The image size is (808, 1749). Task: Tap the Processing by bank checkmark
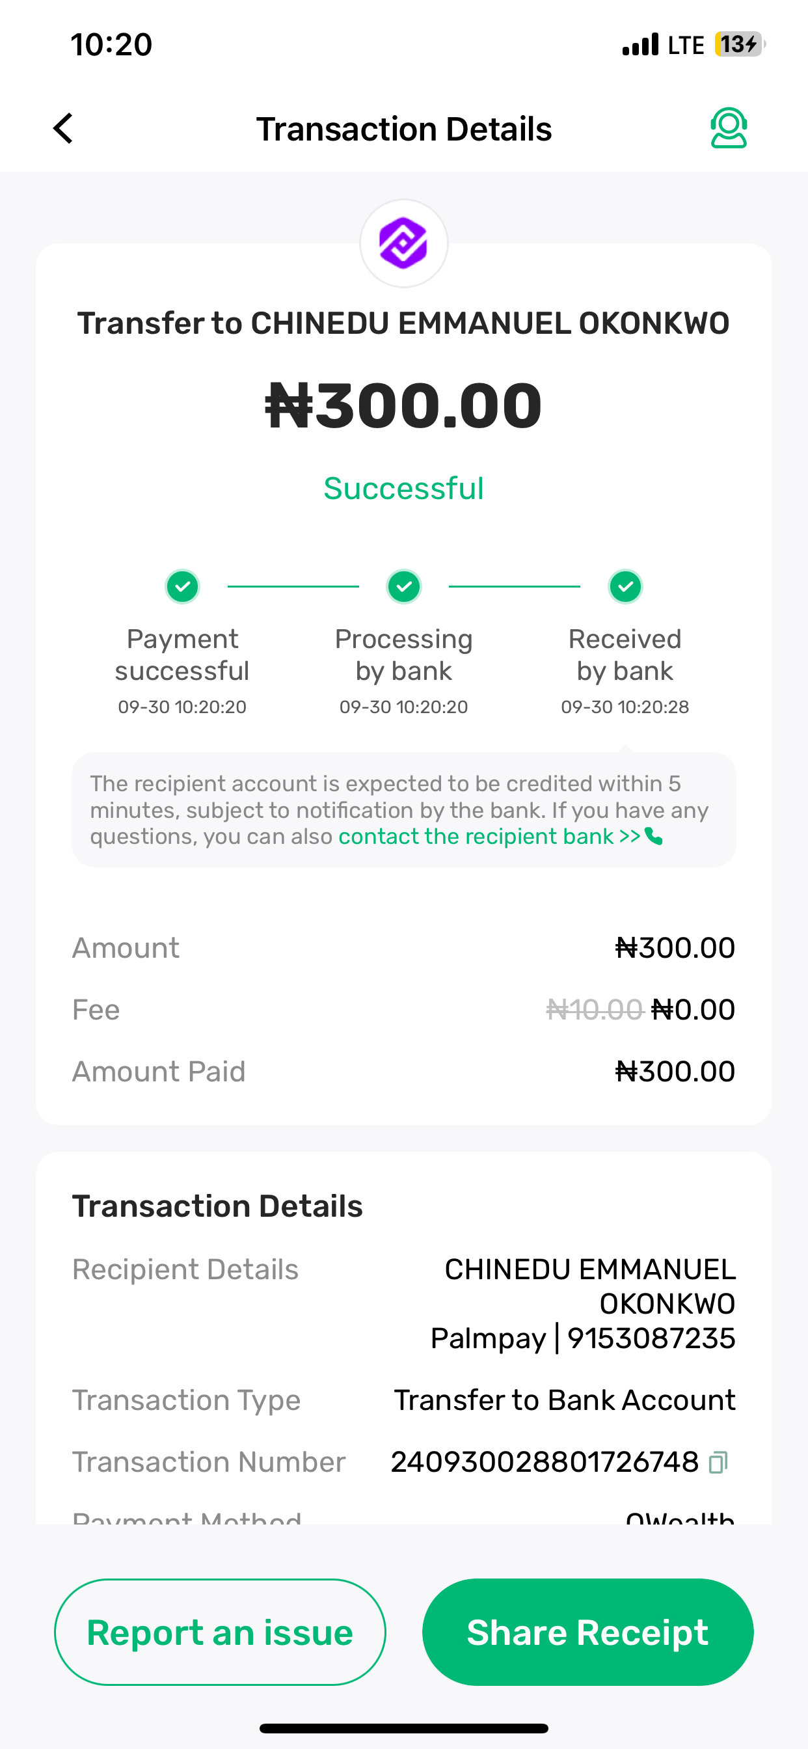point(403,586)
